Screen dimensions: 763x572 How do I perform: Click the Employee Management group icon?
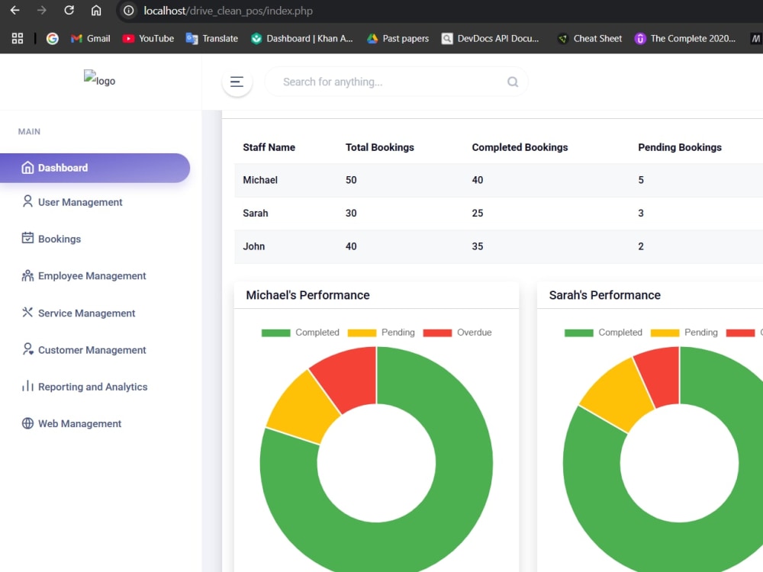[27, 275]
